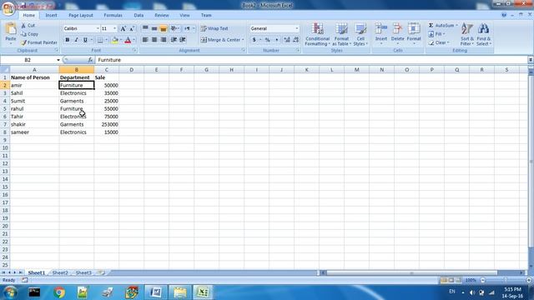
Task: Open the Font Color dropdown arrow
Action: point(133,40)
